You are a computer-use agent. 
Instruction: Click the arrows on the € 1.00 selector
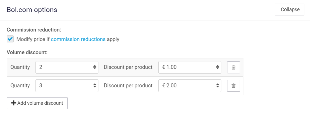tap(218, 67)
